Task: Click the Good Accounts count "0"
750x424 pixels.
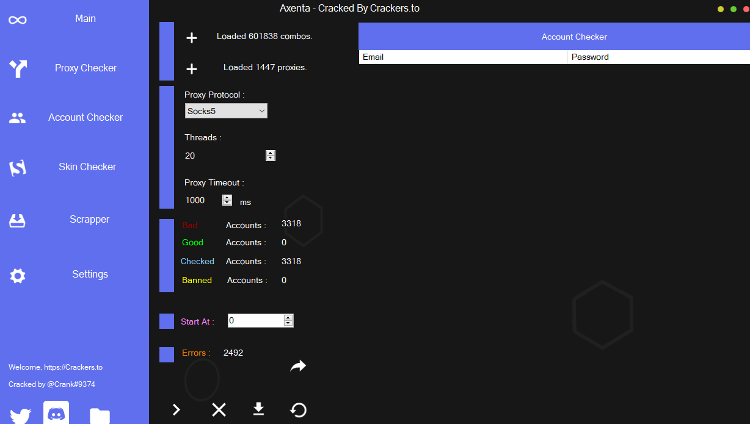Action: 284,242
